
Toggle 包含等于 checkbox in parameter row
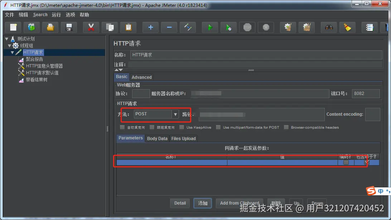pos(367,162)
